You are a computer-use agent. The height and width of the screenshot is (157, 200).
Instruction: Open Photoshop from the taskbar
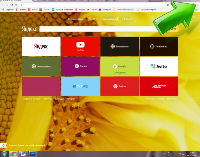click(33, 154)
